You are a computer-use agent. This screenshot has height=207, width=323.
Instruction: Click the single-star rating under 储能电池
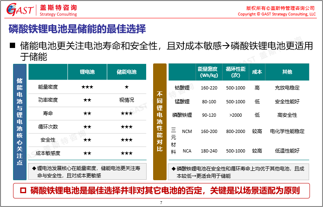click(x=127, y=87)
